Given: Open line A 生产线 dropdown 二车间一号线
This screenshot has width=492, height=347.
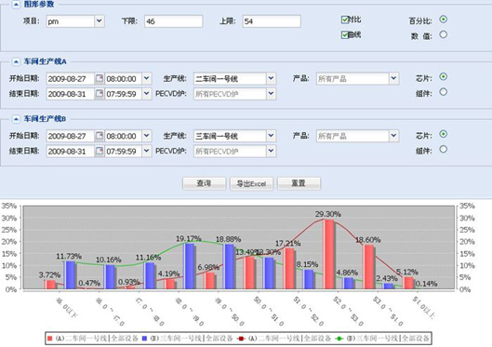Looking at the screenshot, I should pos(271,78).
